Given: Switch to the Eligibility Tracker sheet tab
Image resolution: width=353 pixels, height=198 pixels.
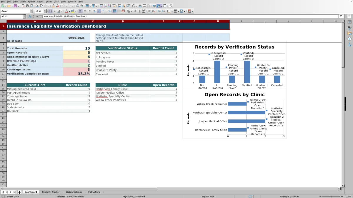Looking at the screenshot, I should pos(51,192).
